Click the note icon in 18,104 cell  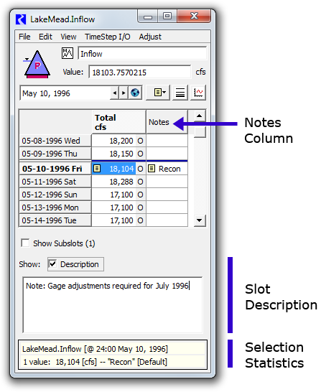97,169
